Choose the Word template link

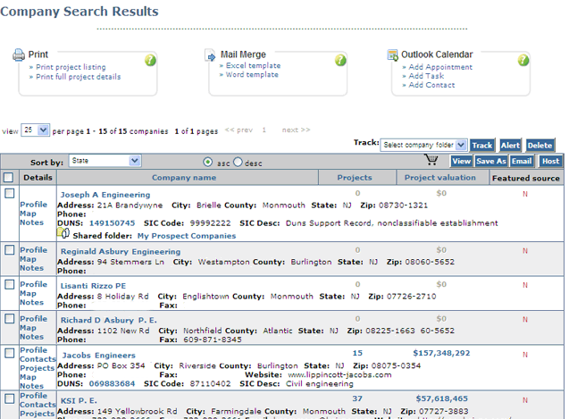(x=252, y=75)
